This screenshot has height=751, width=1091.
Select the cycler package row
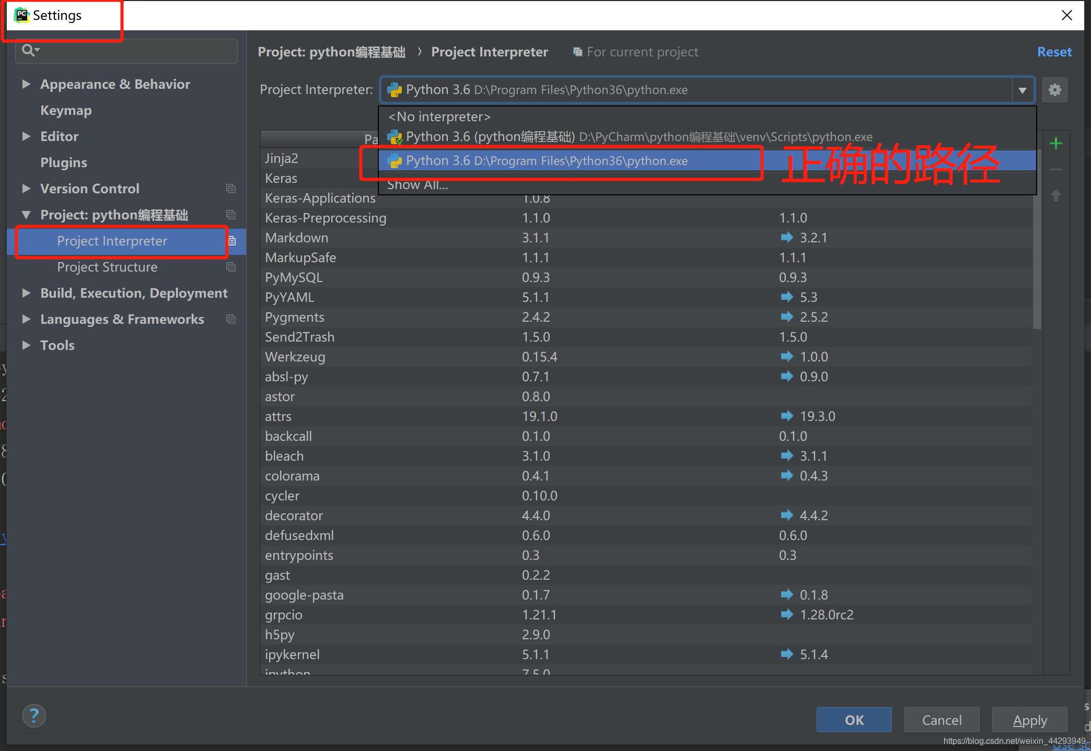(646, 496)
